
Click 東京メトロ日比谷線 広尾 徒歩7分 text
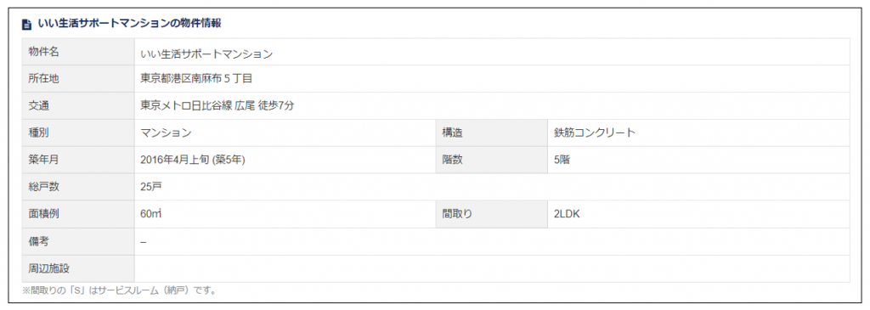point(217,106)
